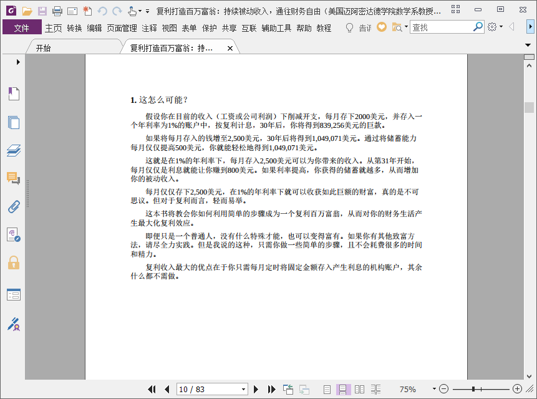
Task: Open the page number dropdown
Action: pyautogui.click(x=243, y=389)
